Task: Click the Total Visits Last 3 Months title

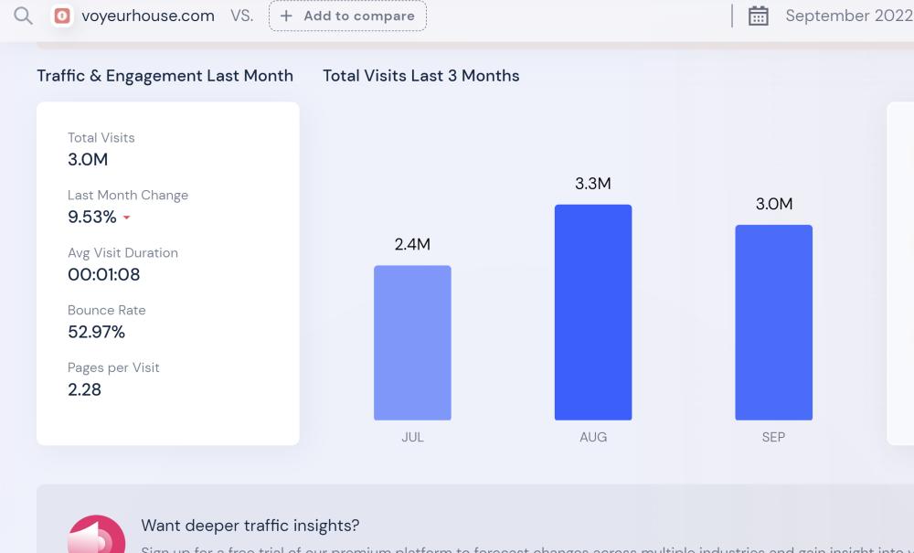Action: [x=420, y=76]
